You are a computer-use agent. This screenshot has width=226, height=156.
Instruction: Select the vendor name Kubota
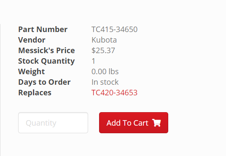click(x=104, y=40)
